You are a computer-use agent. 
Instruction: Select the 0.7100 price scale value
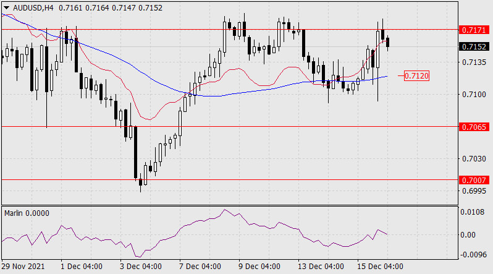coord(474,95)
